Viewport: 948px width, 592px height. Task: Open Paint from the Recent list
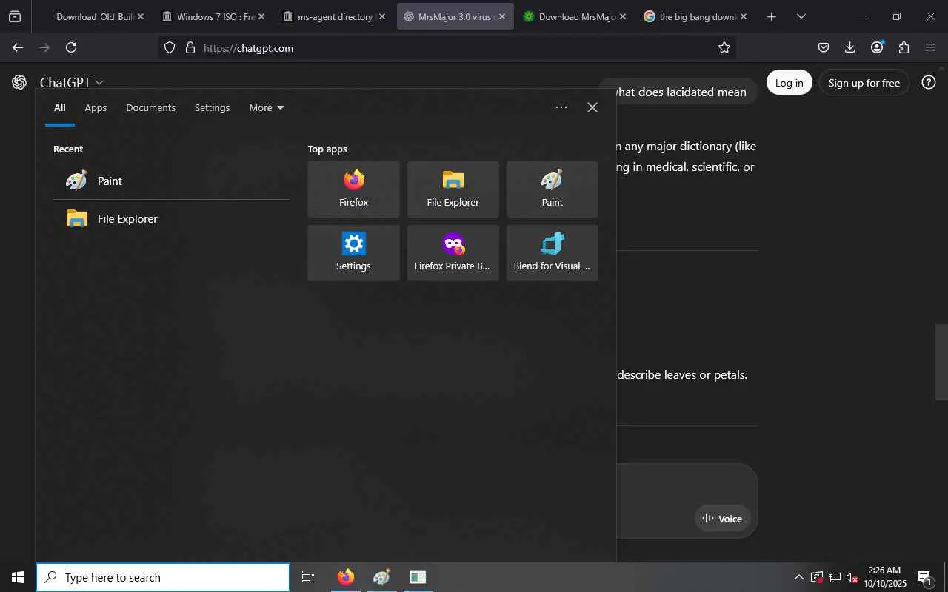pos(171,181)
